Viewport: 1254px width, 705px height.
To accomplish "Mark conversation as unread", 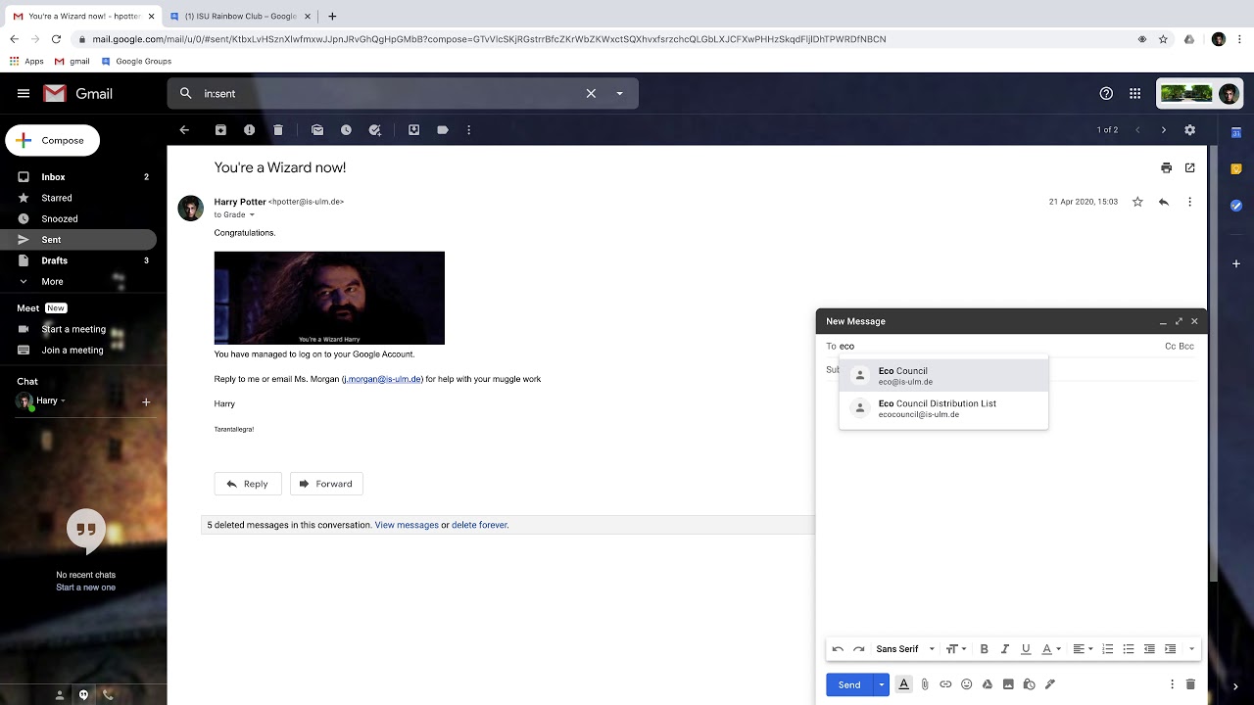I will pyautogui.click(x=317, y=129).
